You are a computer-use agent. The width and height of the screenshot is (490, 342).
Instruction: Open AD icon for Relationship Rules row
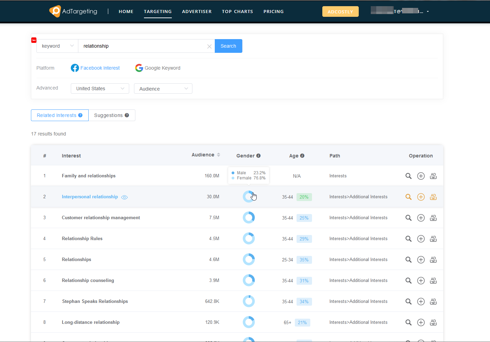pyautogui.click(x=433, y=239)
